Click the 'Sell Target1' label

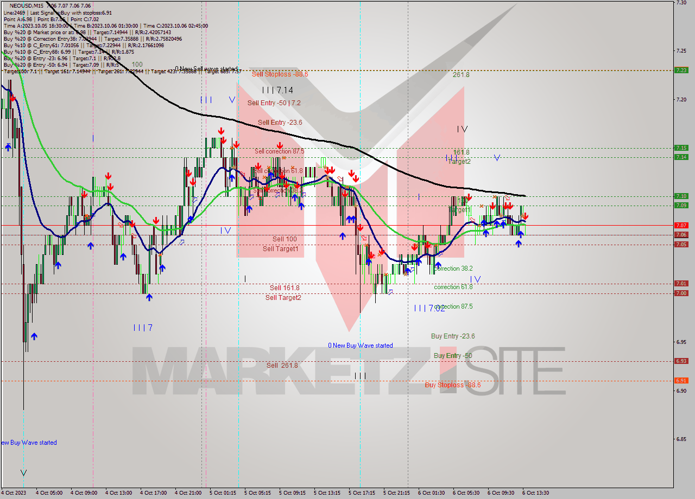(281, 249)
